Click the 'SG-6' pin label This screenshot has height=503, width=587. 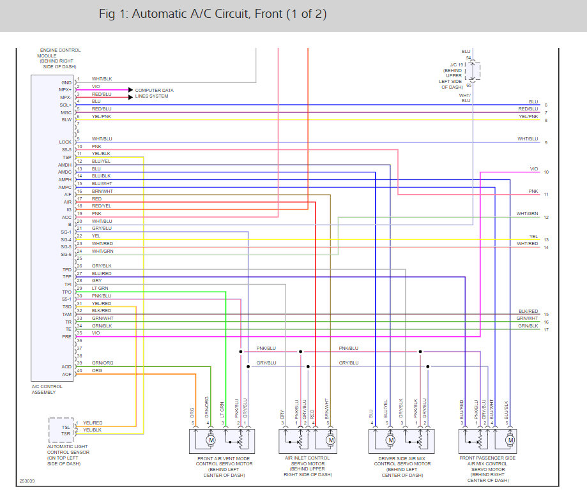[66, 255]
